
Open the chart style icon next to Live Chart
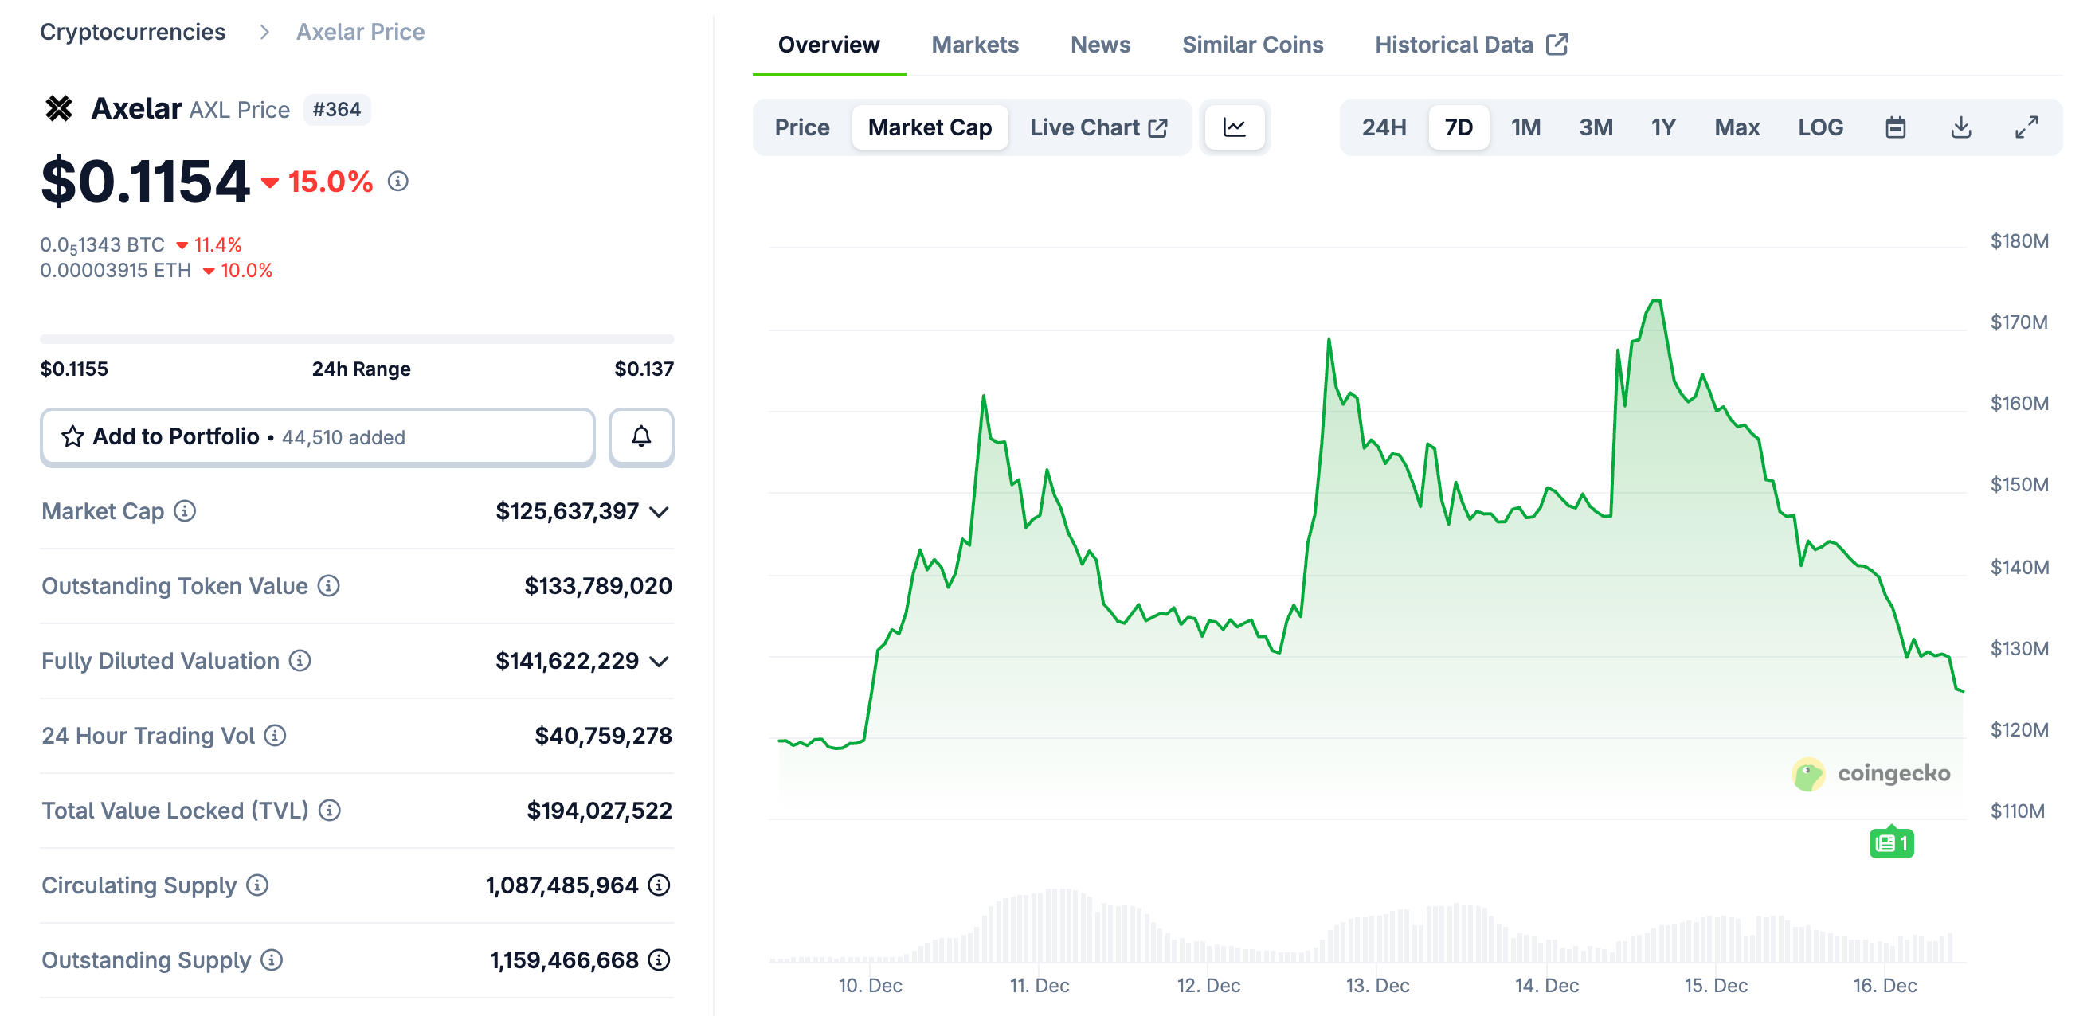click(x=1234, y=127)
